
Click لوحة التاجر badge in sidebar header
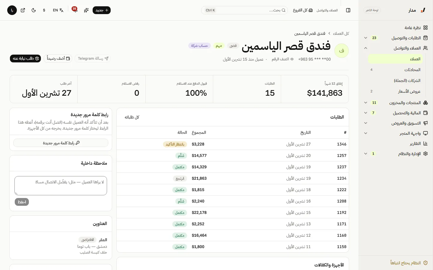point(372,10)
